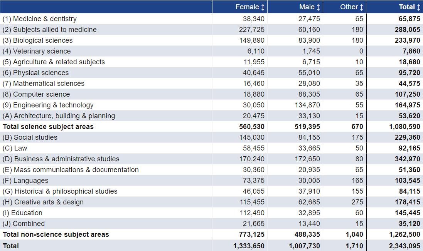Viewport: 423px width, 251px height.
Task: Select the Female value 227,725 cell
Action: [x=252, y=30]
